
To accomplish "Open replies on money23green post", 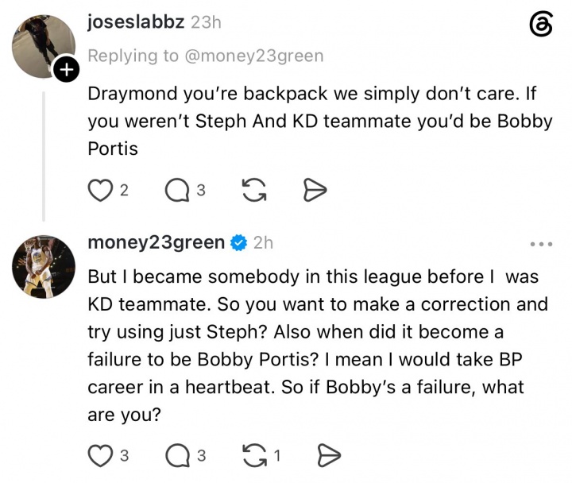I will pyautogui.click(x=178, y=456).
